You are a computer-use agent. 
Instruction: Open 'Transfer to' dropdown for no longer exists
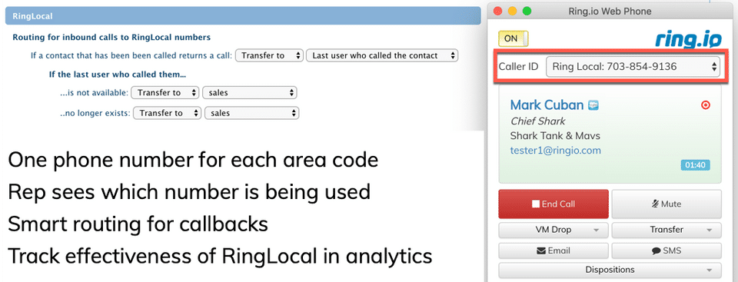[x=168, y=113]
